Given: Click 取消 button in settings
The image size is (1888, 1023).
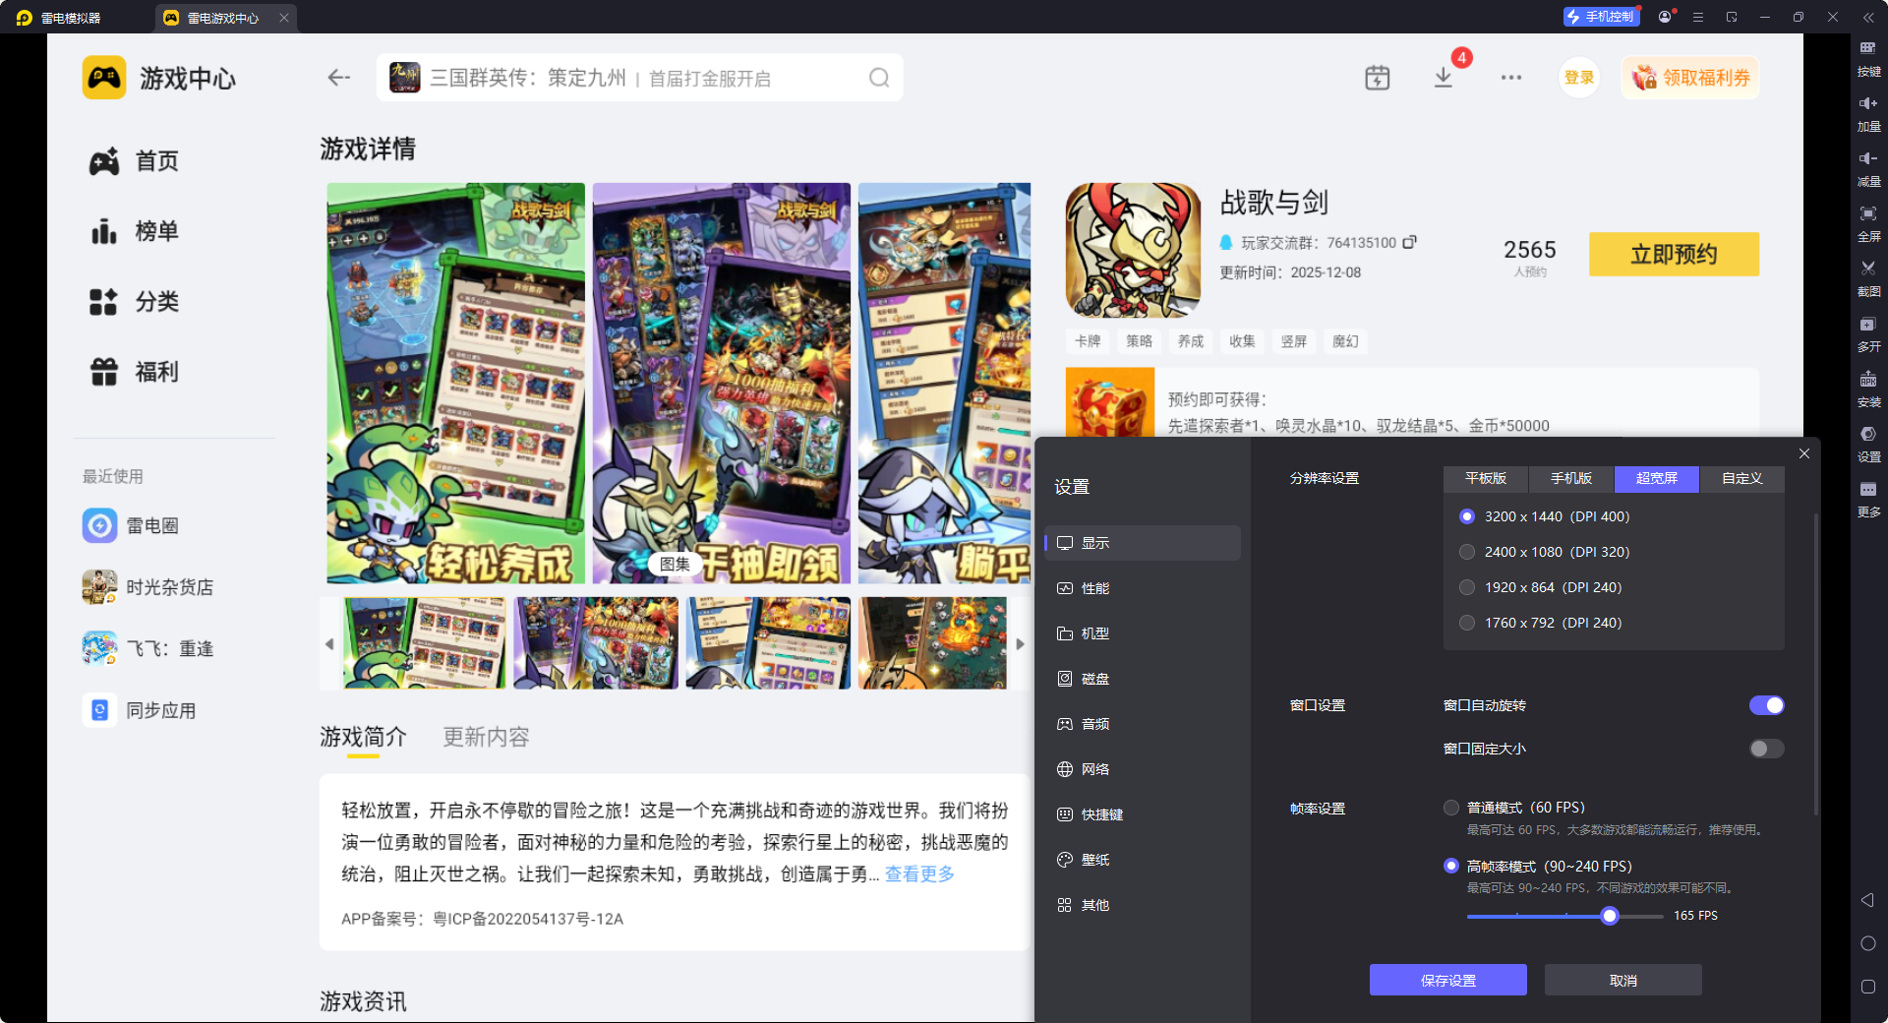Looking at the screenshot, I should click(1623, 980).
